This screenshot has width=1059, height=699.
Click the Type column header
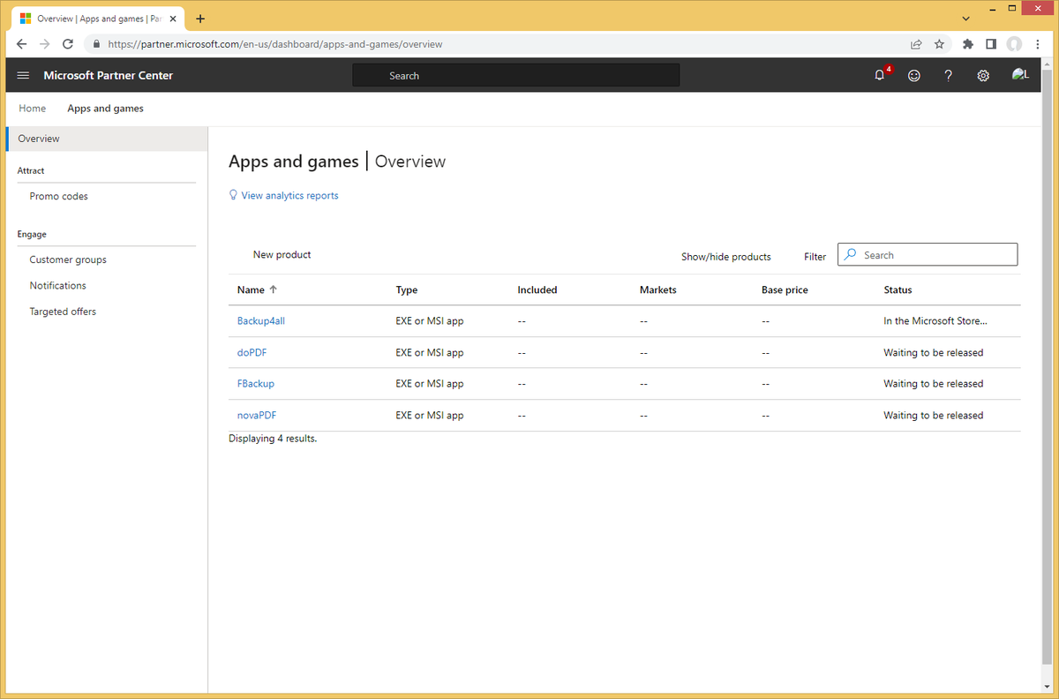[407, 289]
